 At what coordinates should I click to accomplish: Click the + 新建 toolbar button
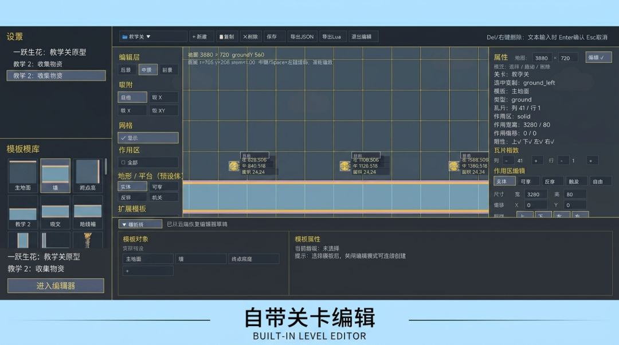point(201,37)
